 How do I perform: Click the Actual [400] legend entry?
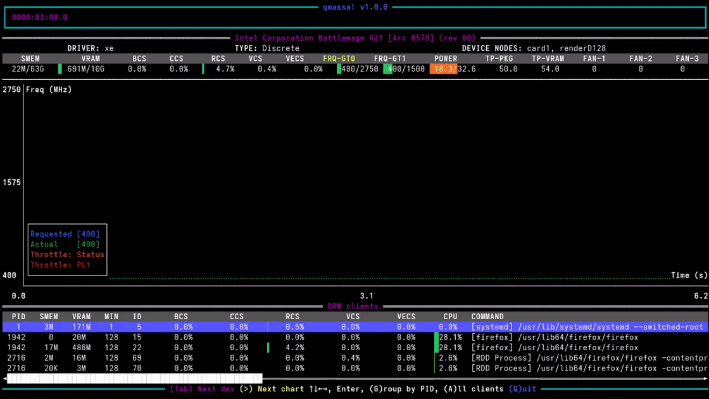click(x=65, y=244)
